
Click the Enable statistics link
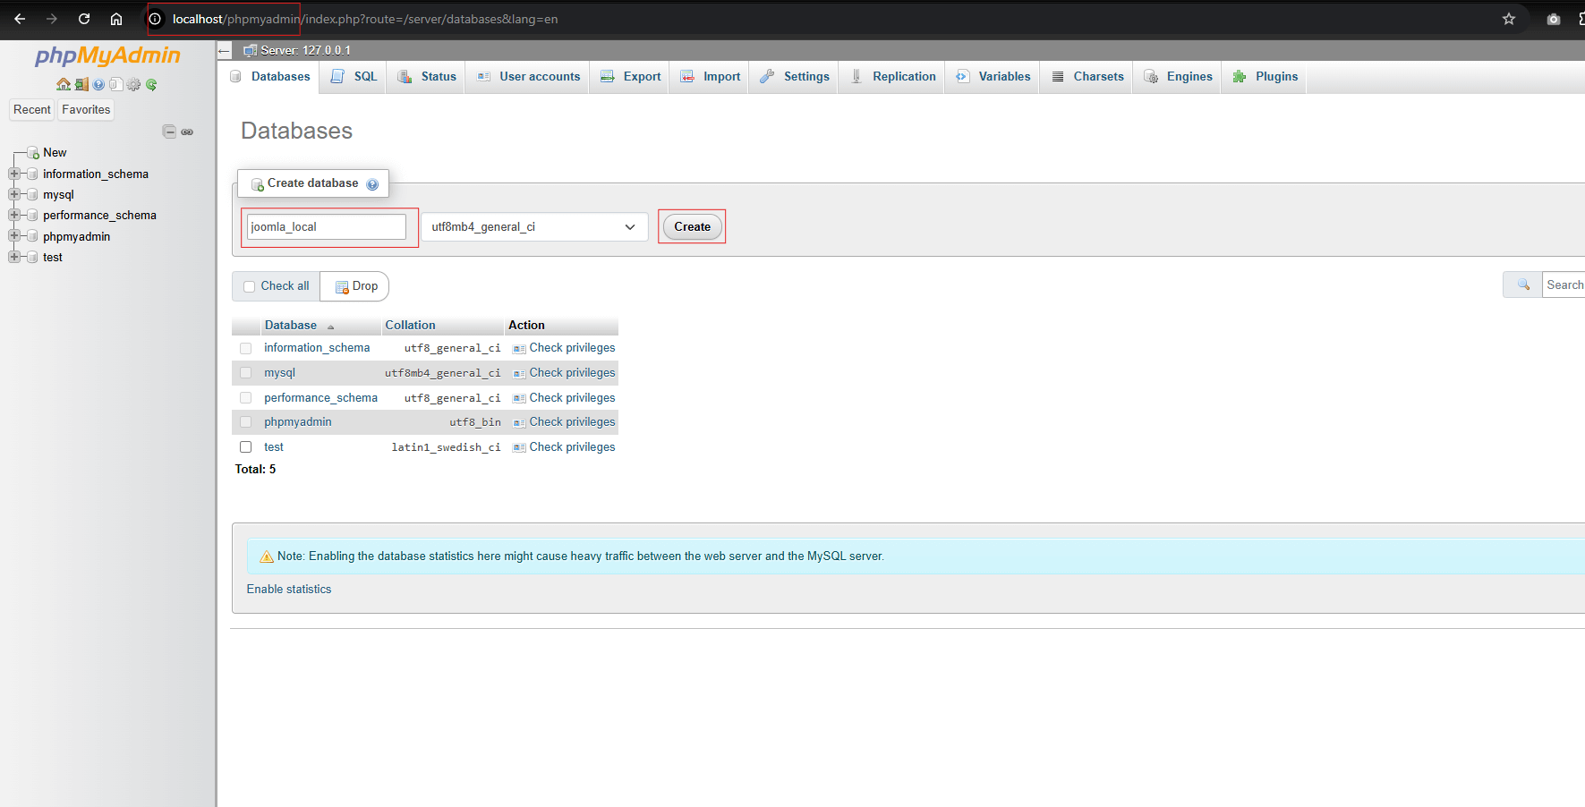click(288, 589)
